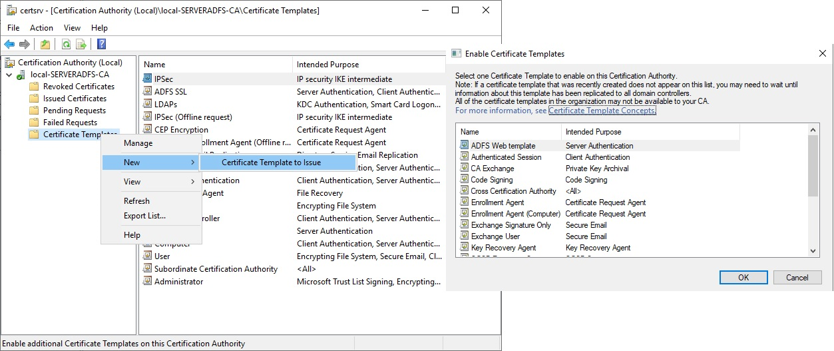Viewport: 834px width, 351px height.
Task: Click the dialog list's scroll down arrow
Action: [x=814, y=250]
